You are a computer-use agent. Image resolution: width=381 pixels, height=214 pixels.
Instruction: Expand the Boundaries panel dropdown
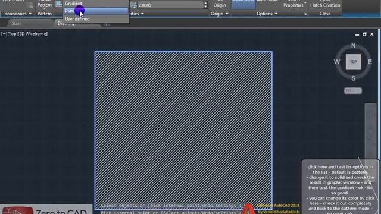tap(18, 14)
